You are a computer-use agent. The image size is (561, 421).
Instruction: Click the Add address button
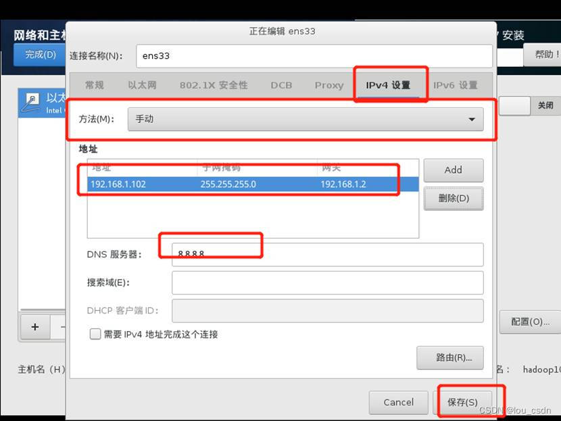454,170
